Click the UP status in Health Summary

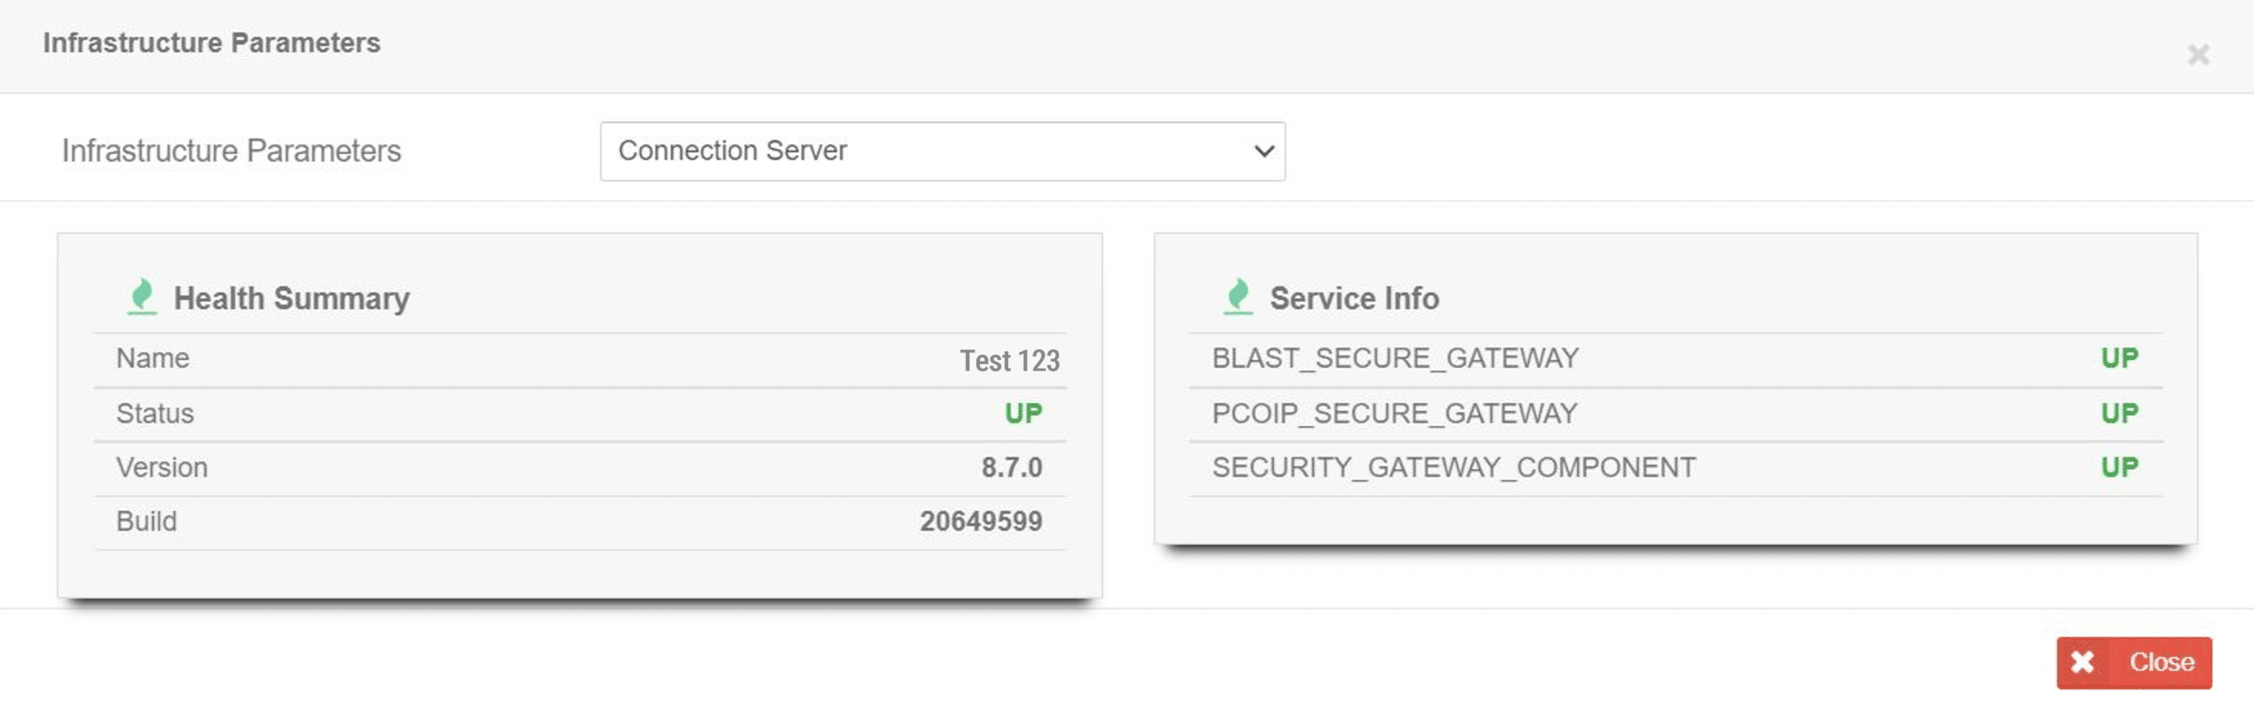tap(1023, 413)
